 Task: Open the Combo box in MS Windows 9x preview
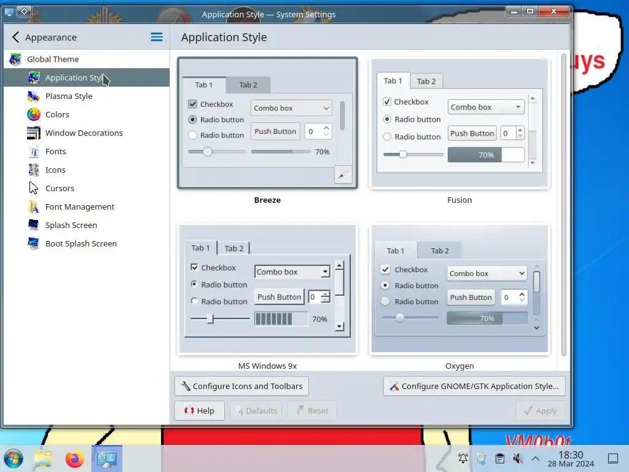click(x=292, y=272)
